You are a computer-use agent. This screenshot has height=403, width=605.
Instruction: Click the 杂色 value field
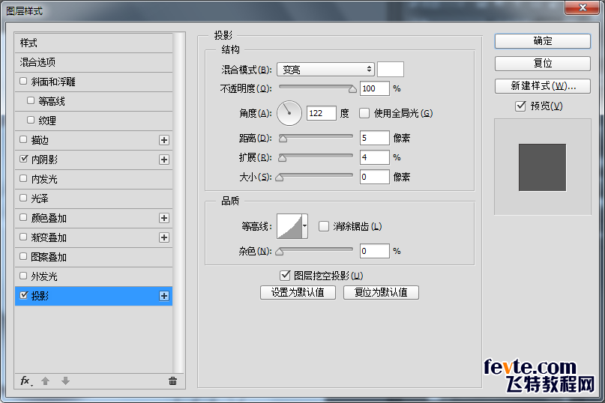(374, 251)
